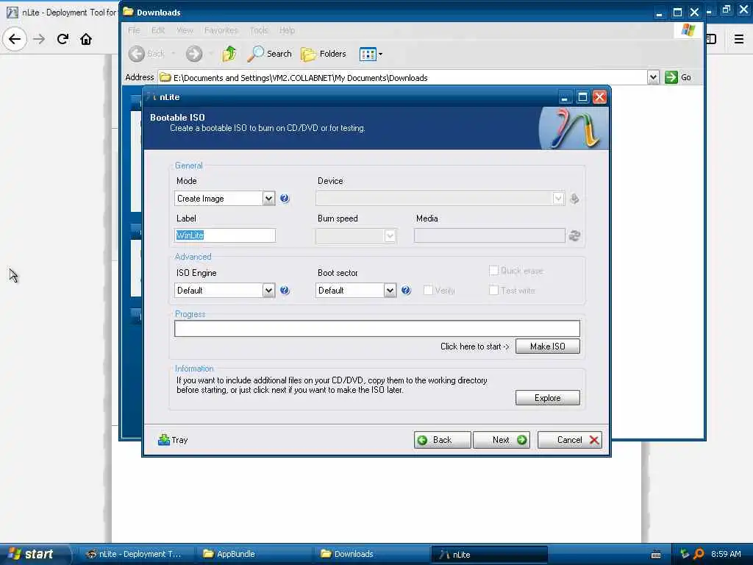The width and height of the screenshot is (753, 565).
Task: Select nLite taskbar button
Action: [x=489, y=555]
